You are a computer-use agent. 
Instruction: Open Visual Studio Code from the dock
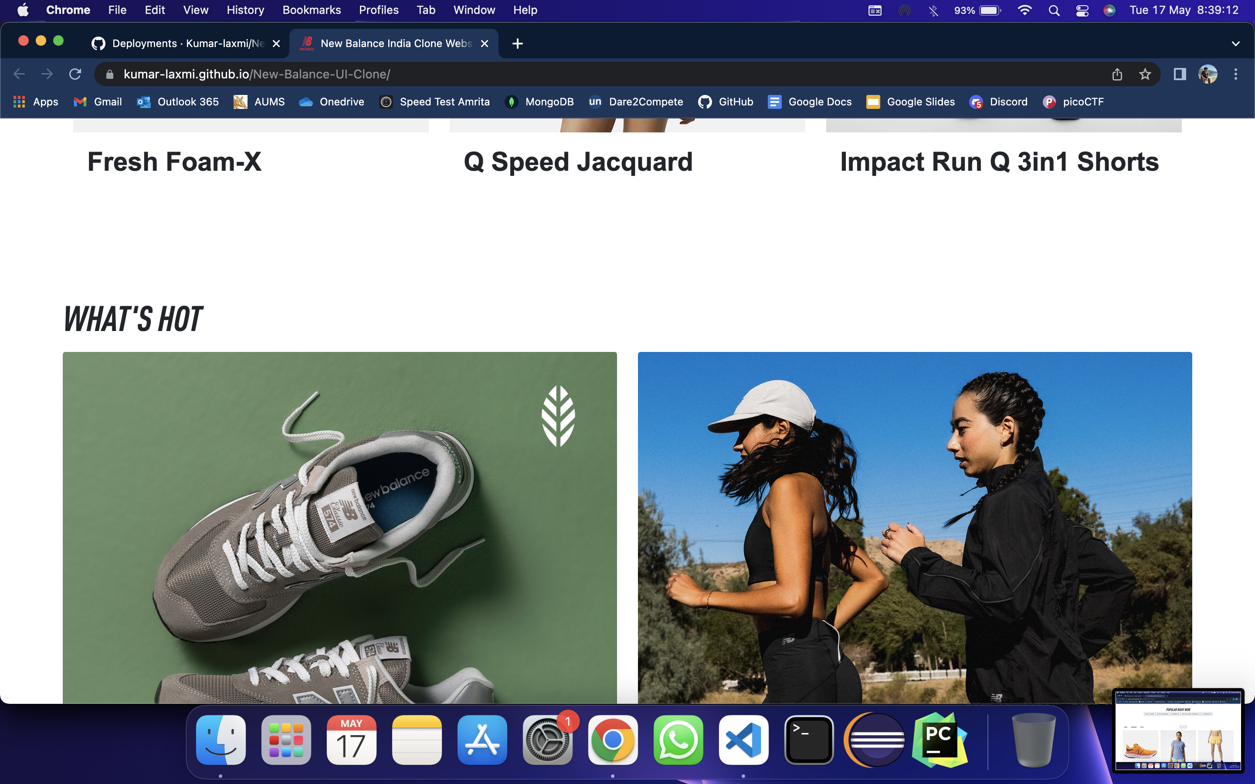tap(743, 740)
